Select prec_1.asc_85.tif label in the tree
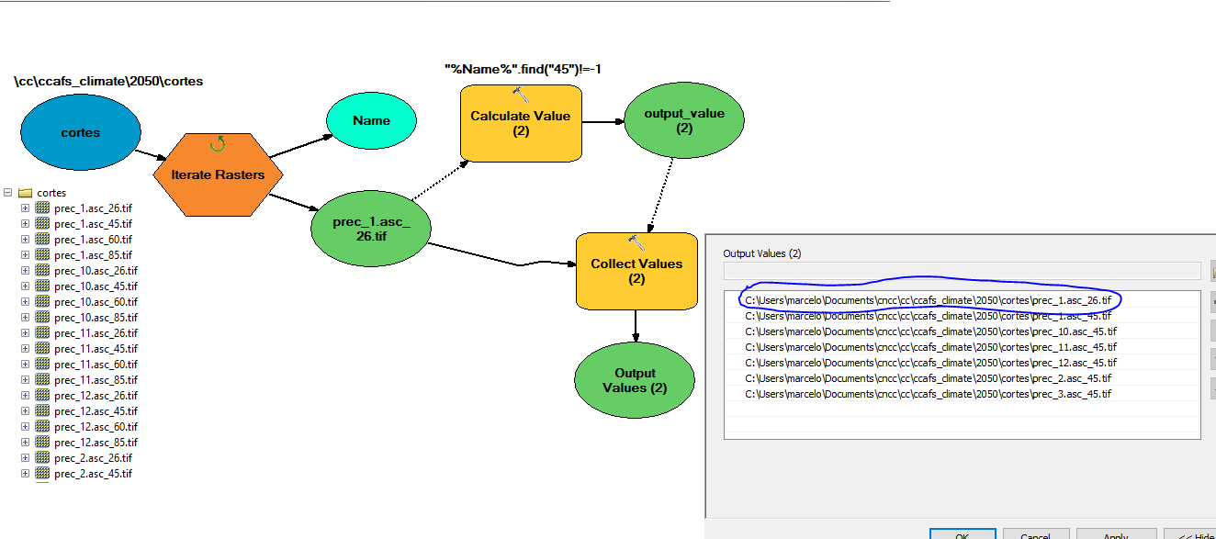Viewport: 1216px width, 539px height. tap(93, 255)
